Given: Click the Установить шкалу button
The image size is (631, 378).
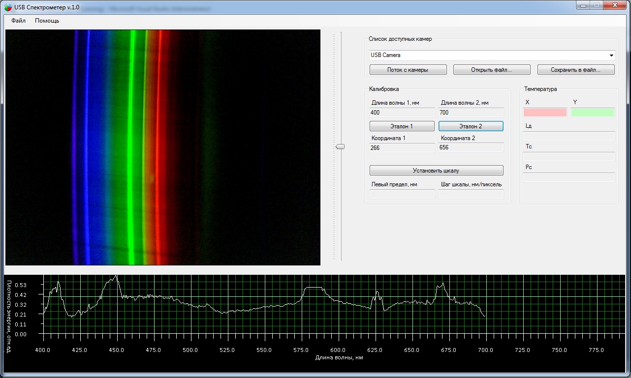Looking at the screenshot, I should coord(437,171).
